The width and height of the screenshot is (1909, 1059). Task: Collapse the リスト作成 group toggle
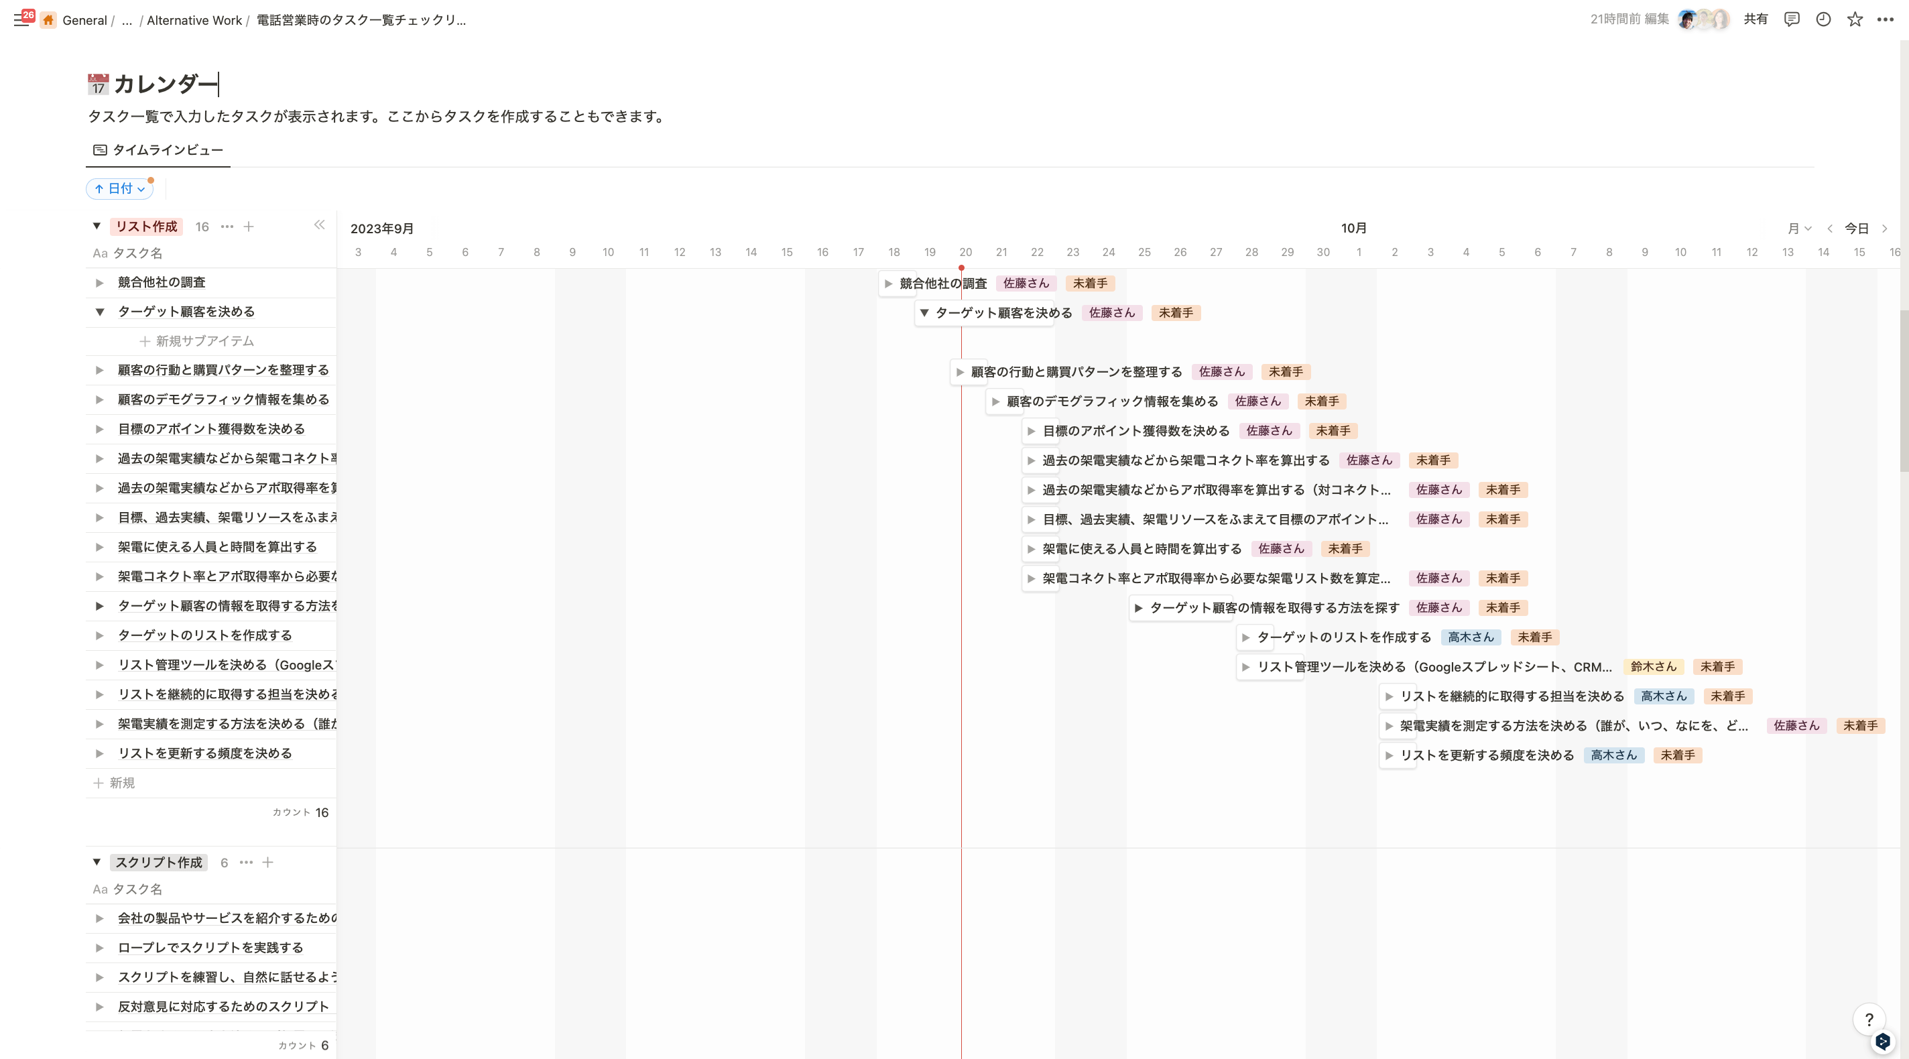coord(97,226)
